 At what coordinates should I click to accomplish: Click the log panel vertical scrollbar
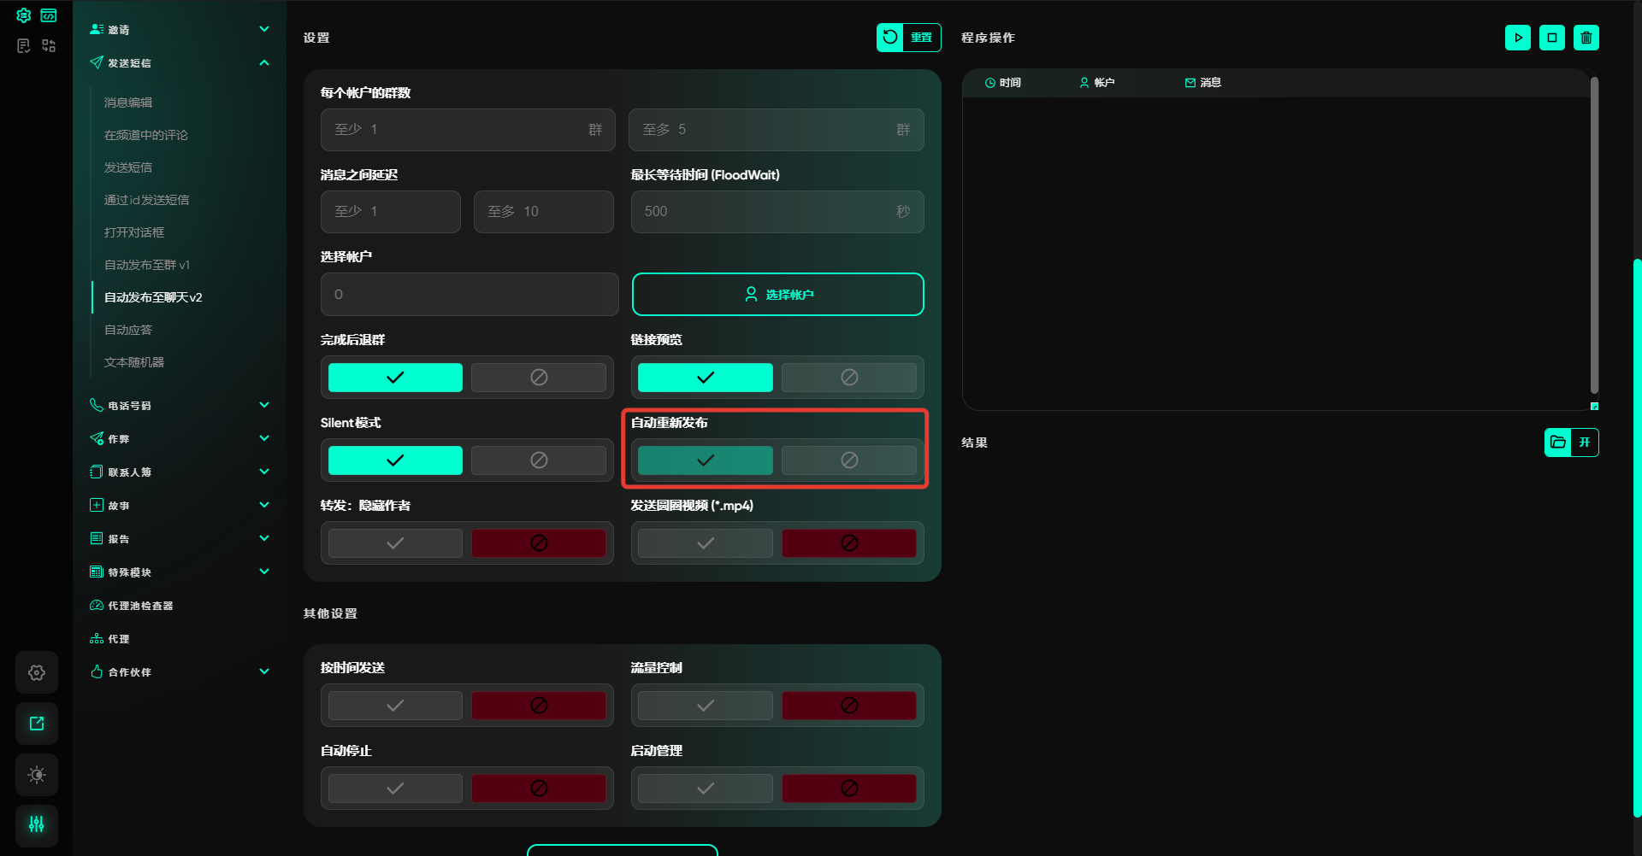point(1594,235)
